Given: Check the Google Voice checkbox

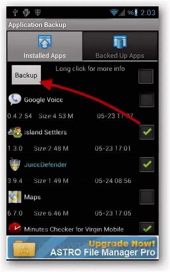Looking at the screenshot, I should 147,100.
